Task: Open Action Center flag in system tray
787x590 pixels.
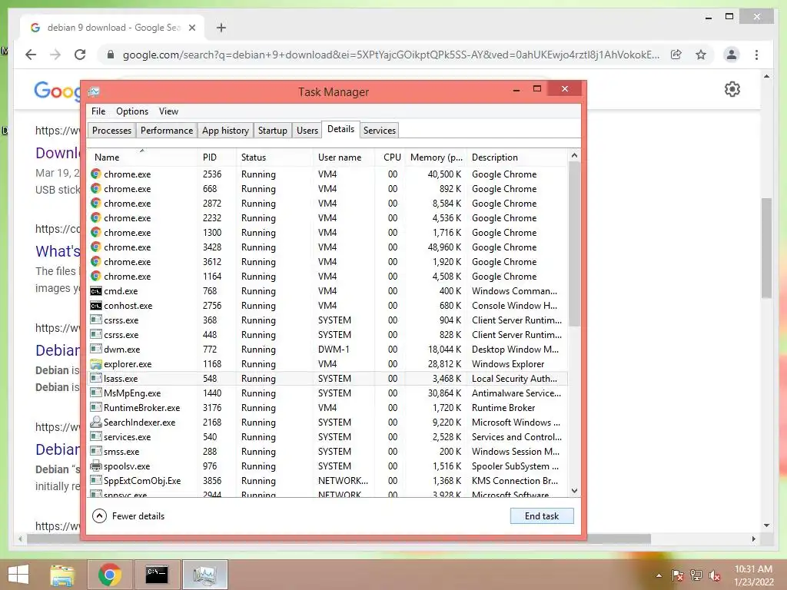Action: (x=677, y=575)
